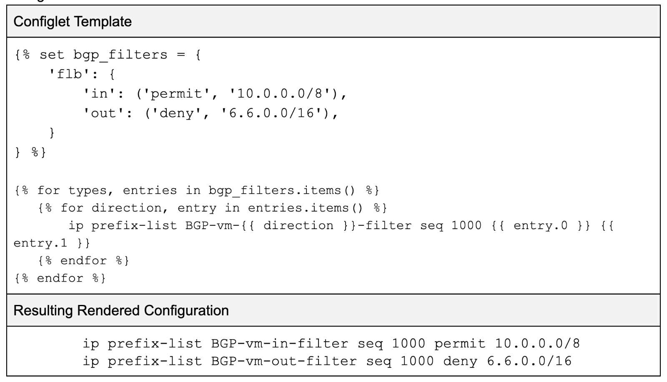
Task: Click the outer unindented "{% endfor %}" tag
Action: [60, 278]
